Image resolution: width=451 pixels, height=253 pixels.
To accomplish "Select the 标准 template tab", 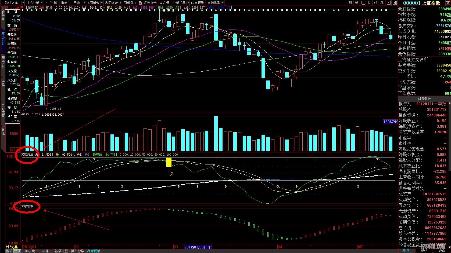I will [45, 251].
